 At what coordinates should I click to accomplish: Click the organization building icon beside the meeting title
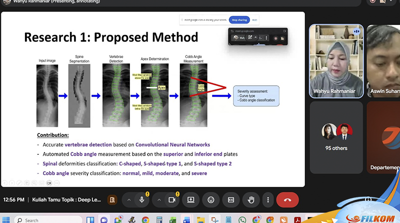[x=112, y=200]
